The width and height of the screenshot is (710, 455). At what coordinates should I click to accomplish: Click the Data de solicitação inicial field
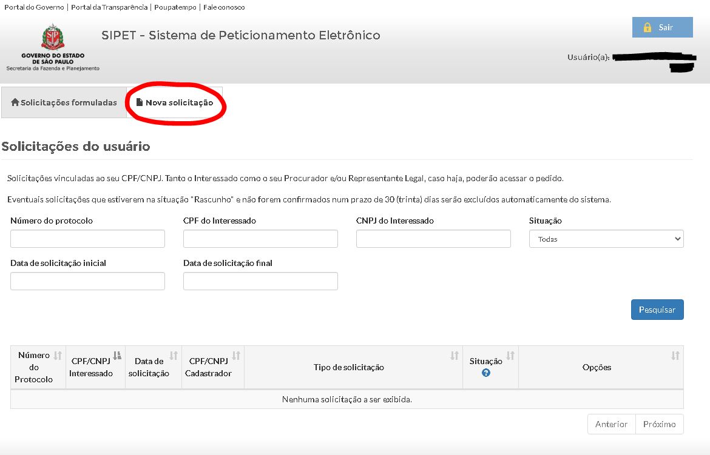pyautogui.click(x=87, y=281)
